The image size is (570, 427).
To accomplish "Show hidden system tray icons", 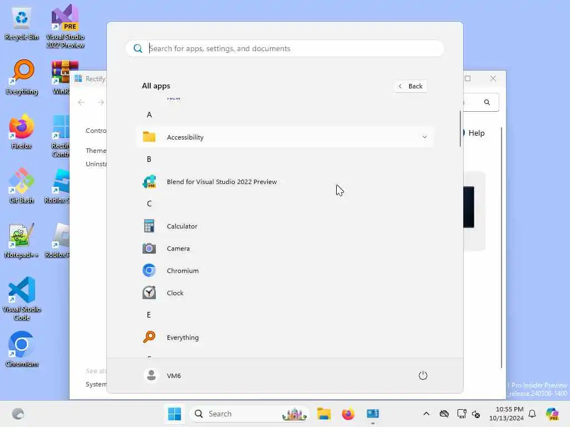I will click(x=426, y=414).
